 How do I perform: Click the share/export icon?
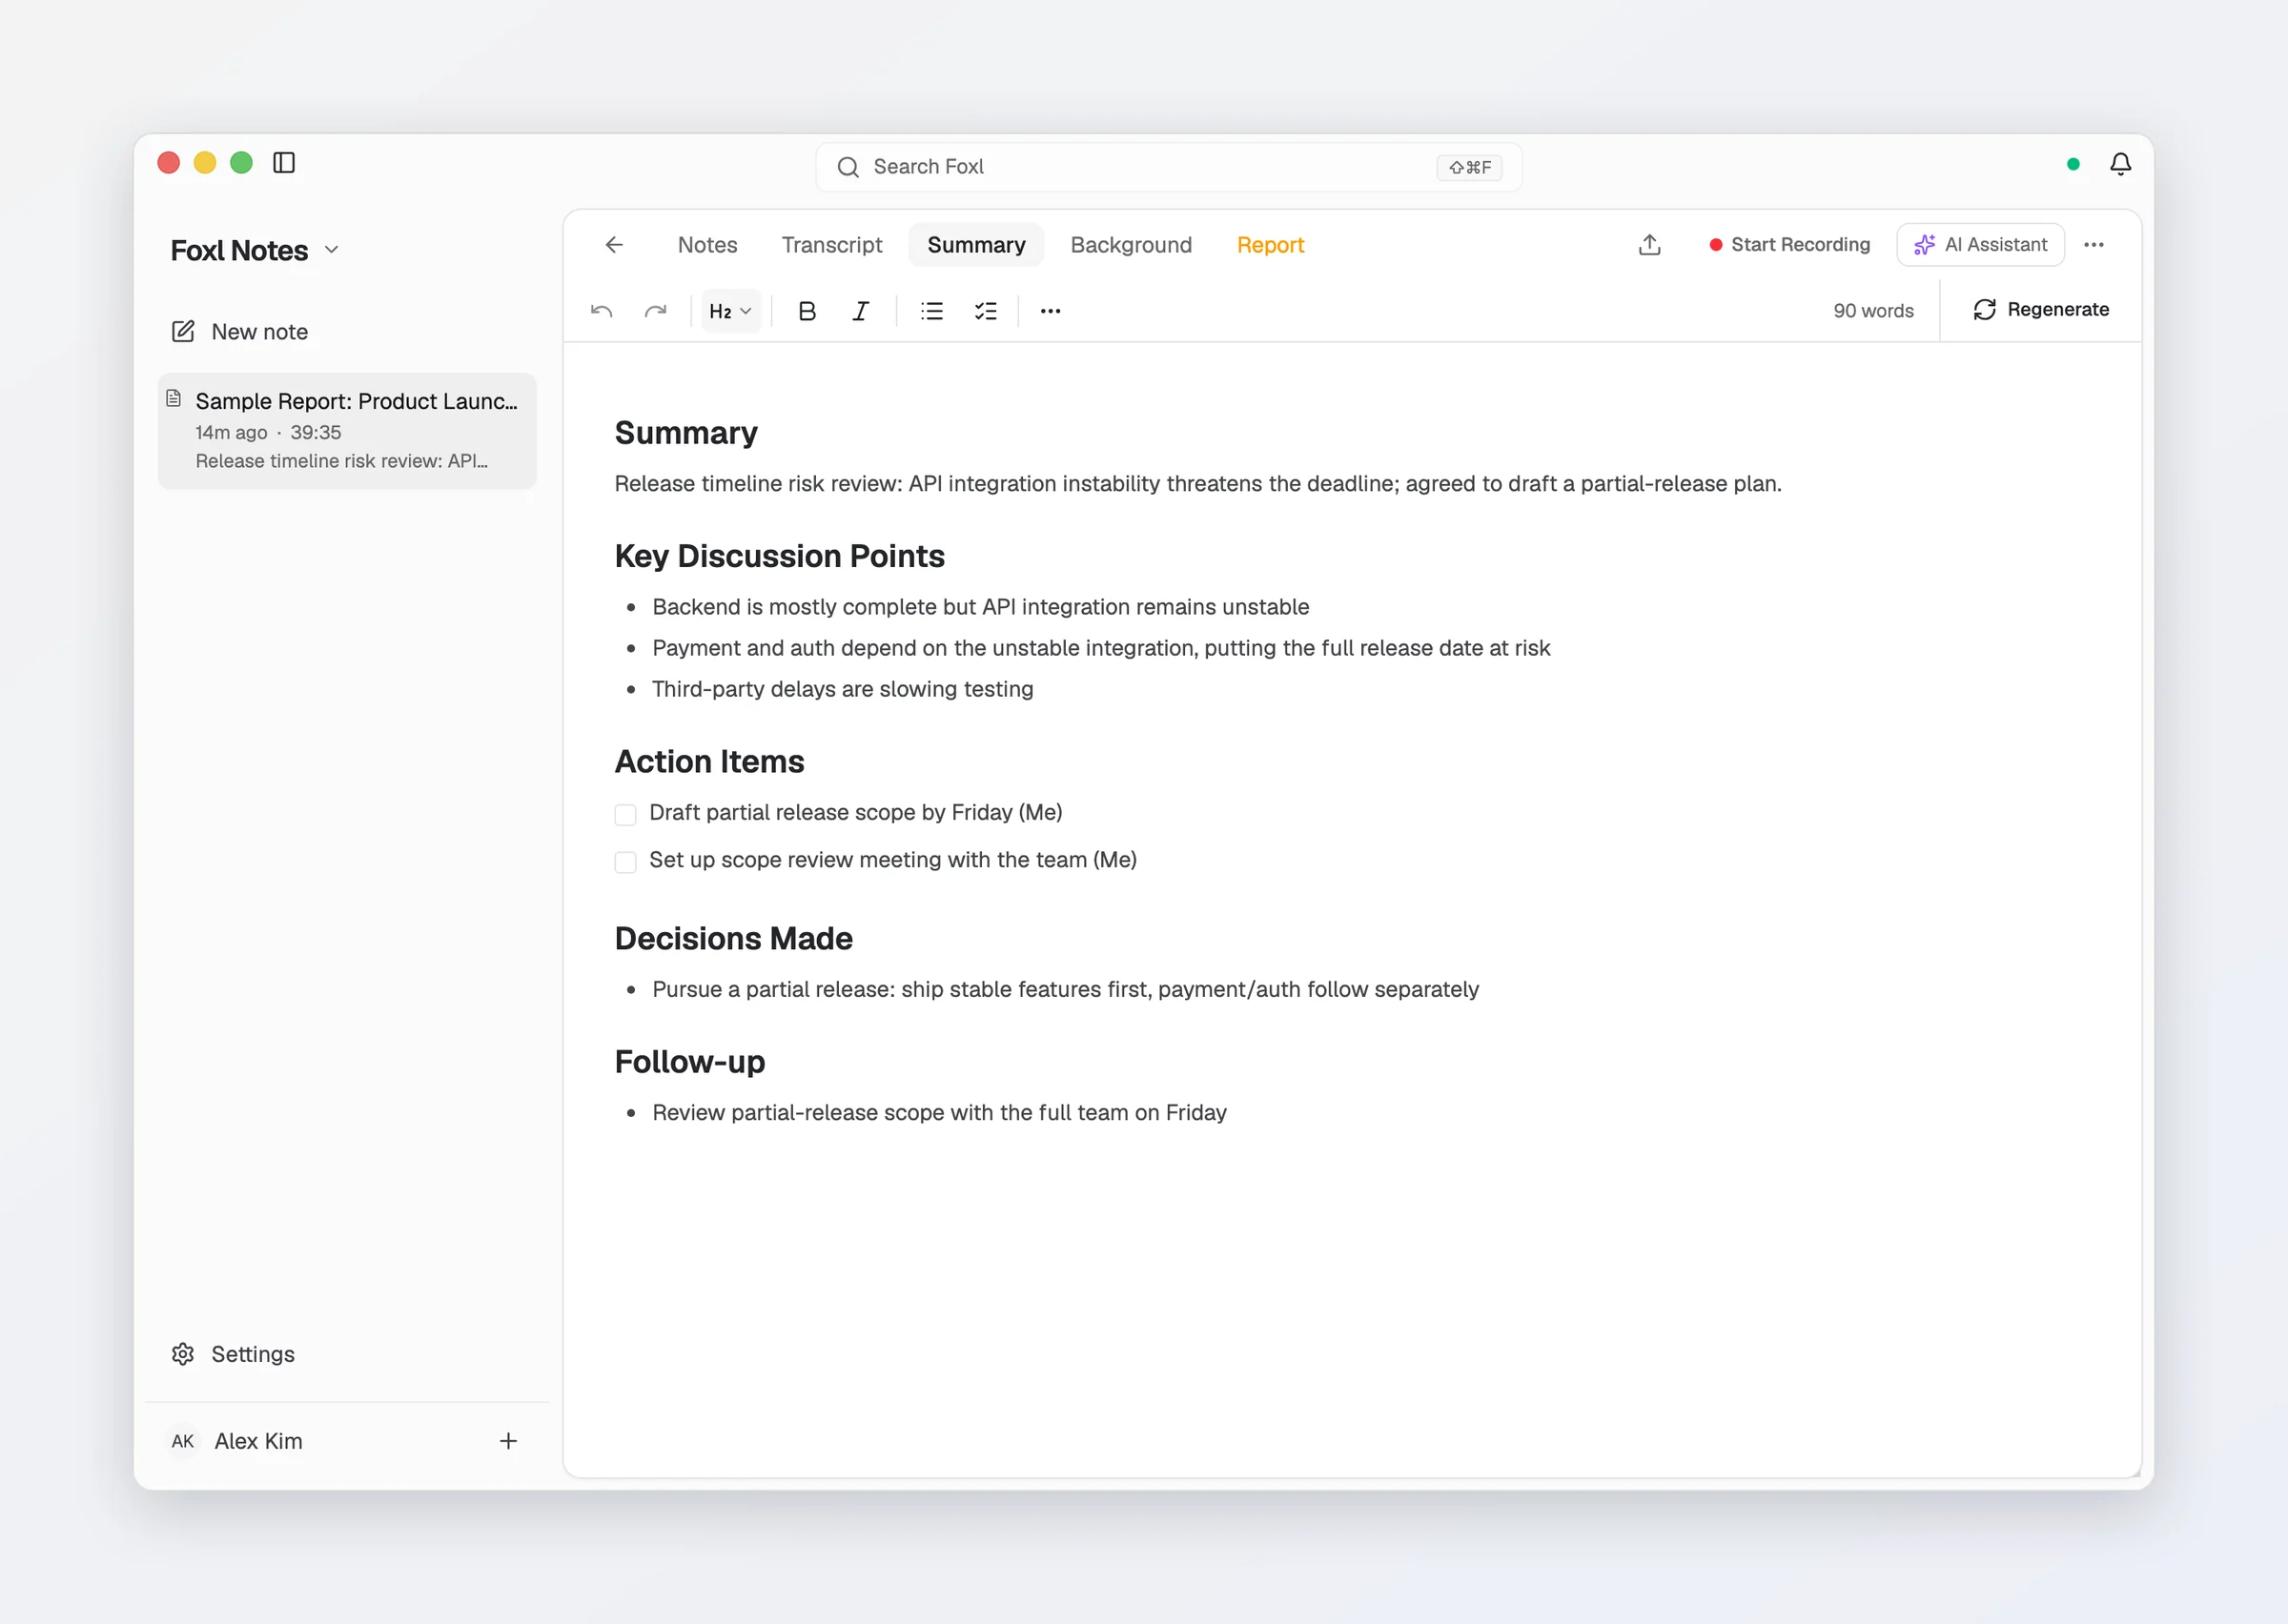click(x=1650, y=245)
